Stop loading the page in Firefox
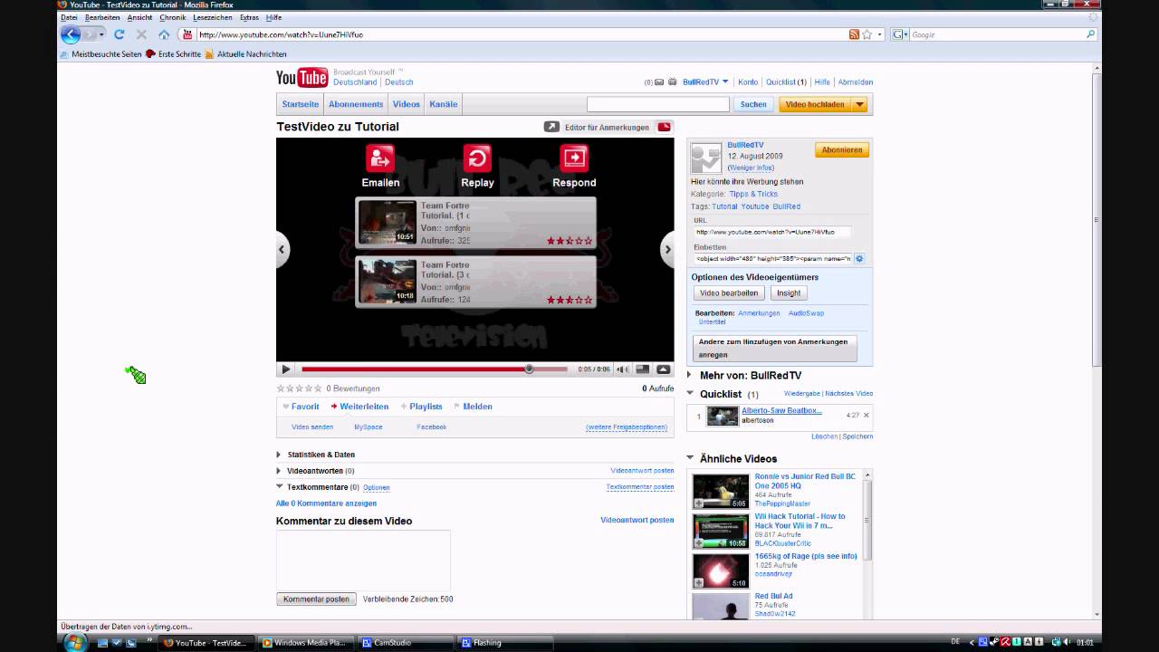Screen dimensions: 1159x652 pyautogui.click(x=141, y=34)
